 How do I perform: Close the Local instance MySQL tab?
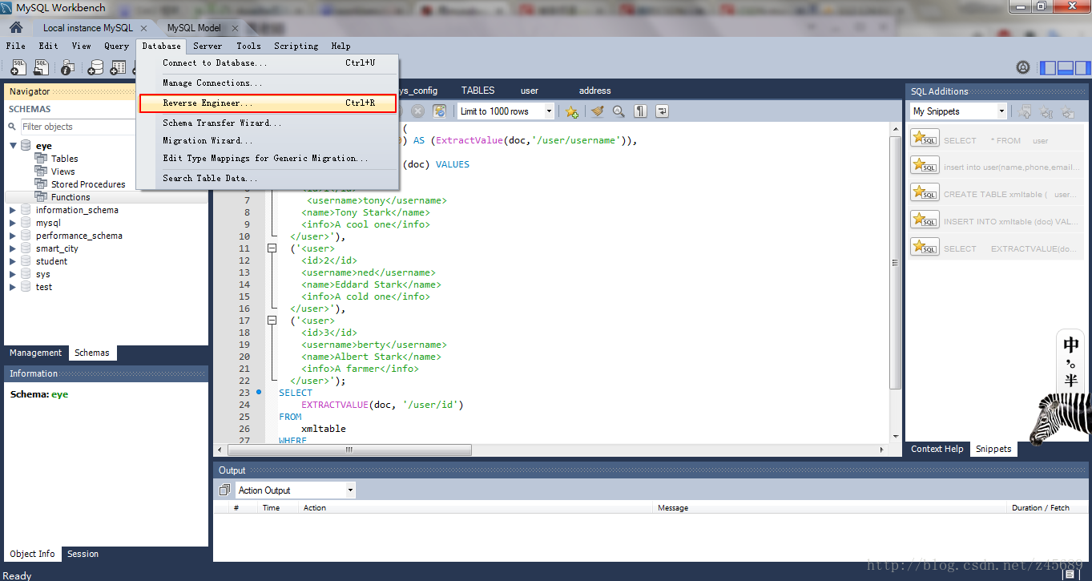[x=143, y=28]
